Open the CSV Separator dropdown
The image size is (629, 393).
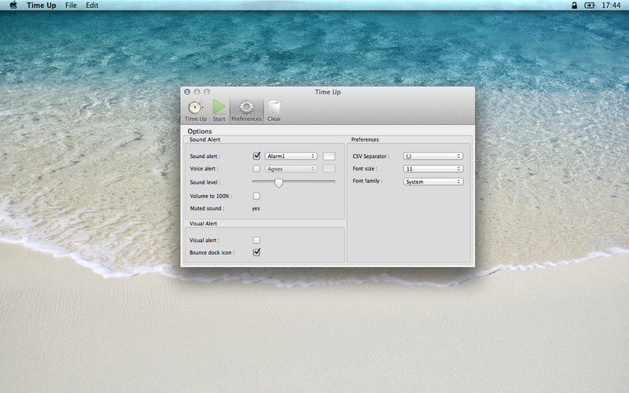[433, 156]
